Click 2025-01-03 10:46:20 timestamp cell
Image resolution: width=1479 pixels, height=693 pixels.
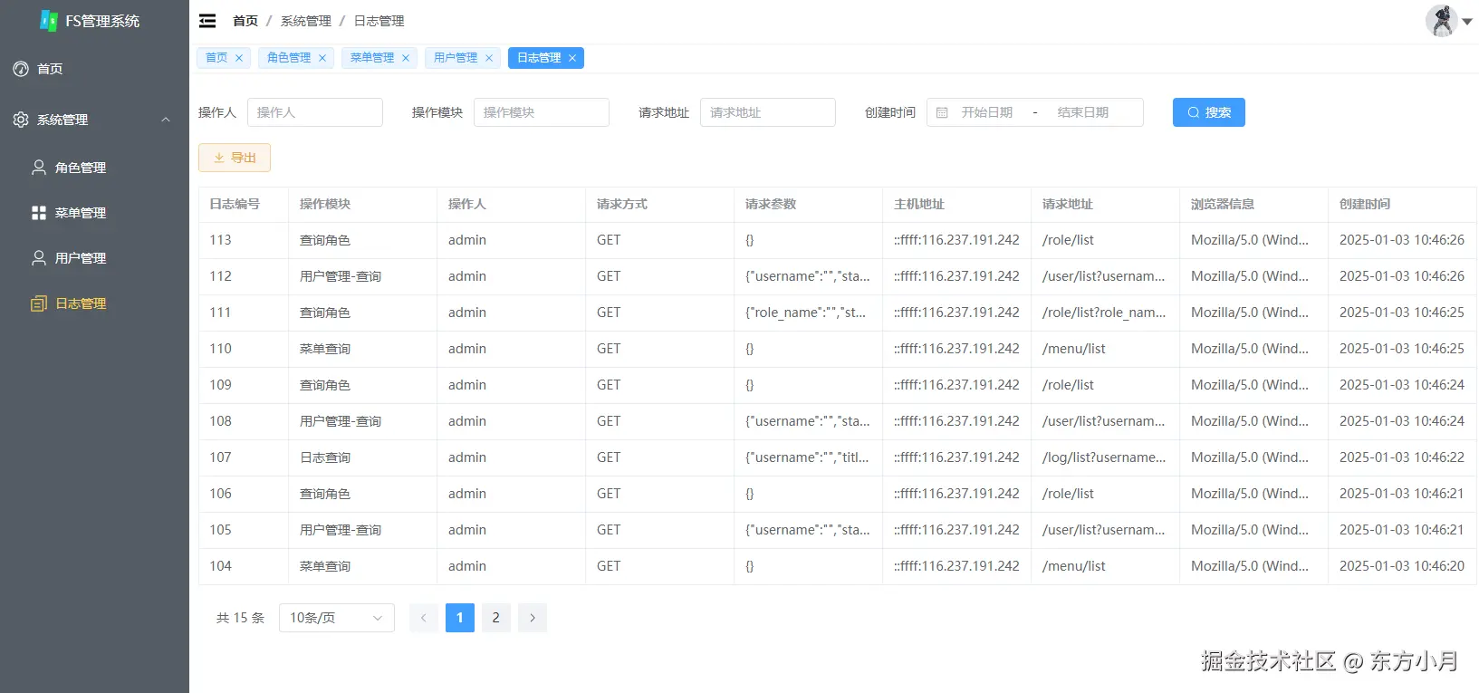1402,566
